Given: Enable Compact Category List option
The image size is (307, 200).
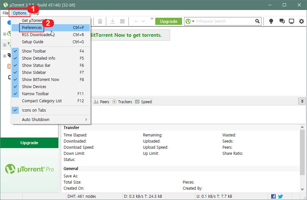Looking at the screenshot, I should [51, 101].
